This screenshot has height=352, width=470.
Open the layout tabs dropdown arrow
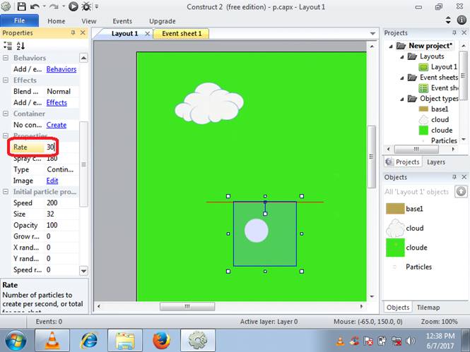(x=372, y=33)
